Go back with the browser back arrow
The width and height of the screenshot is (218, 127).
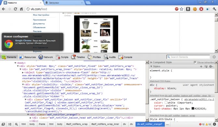point(4,9)
